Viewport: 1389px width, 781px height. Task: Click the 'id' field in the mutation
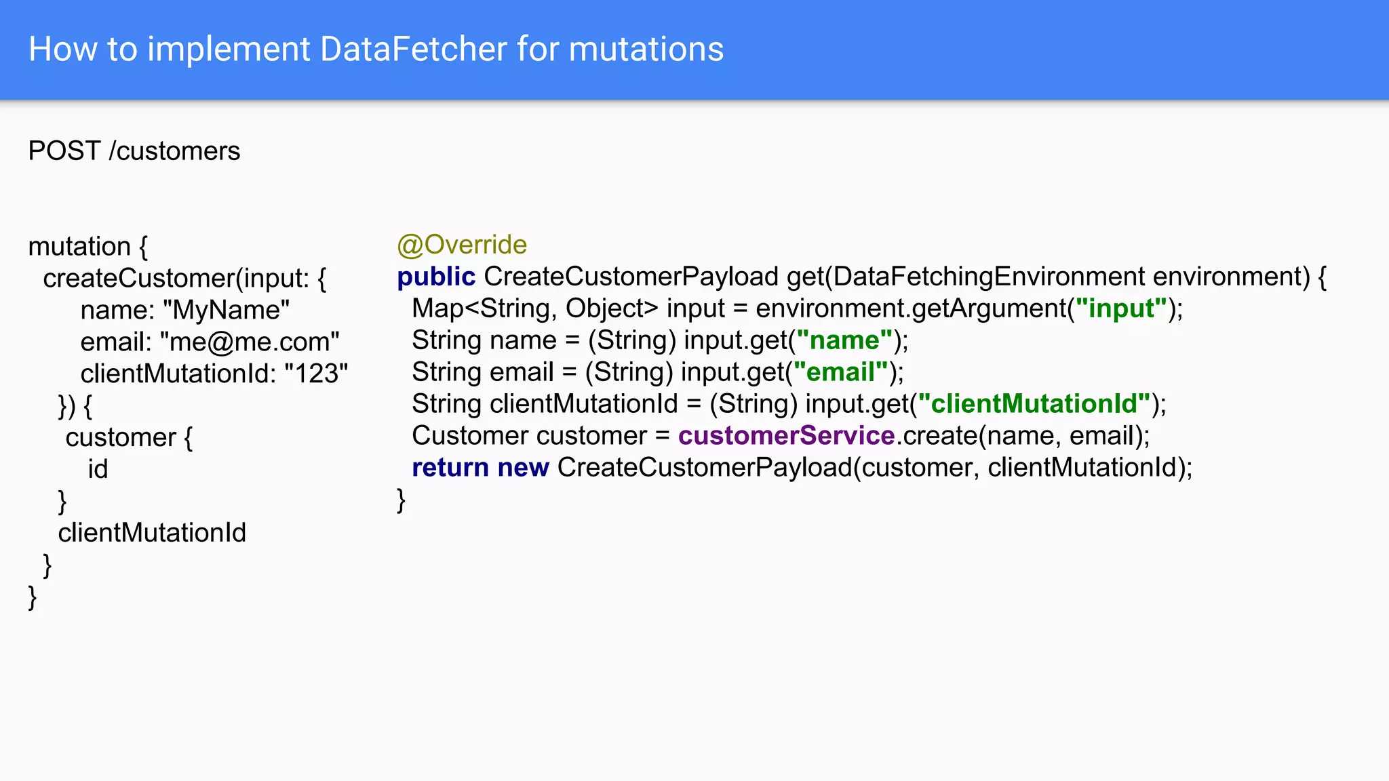(x=98, y=469)
